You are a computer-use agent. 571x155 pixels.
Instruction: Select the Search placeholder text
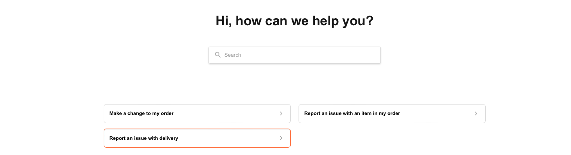pyautogui.click(x=233, y=55)
